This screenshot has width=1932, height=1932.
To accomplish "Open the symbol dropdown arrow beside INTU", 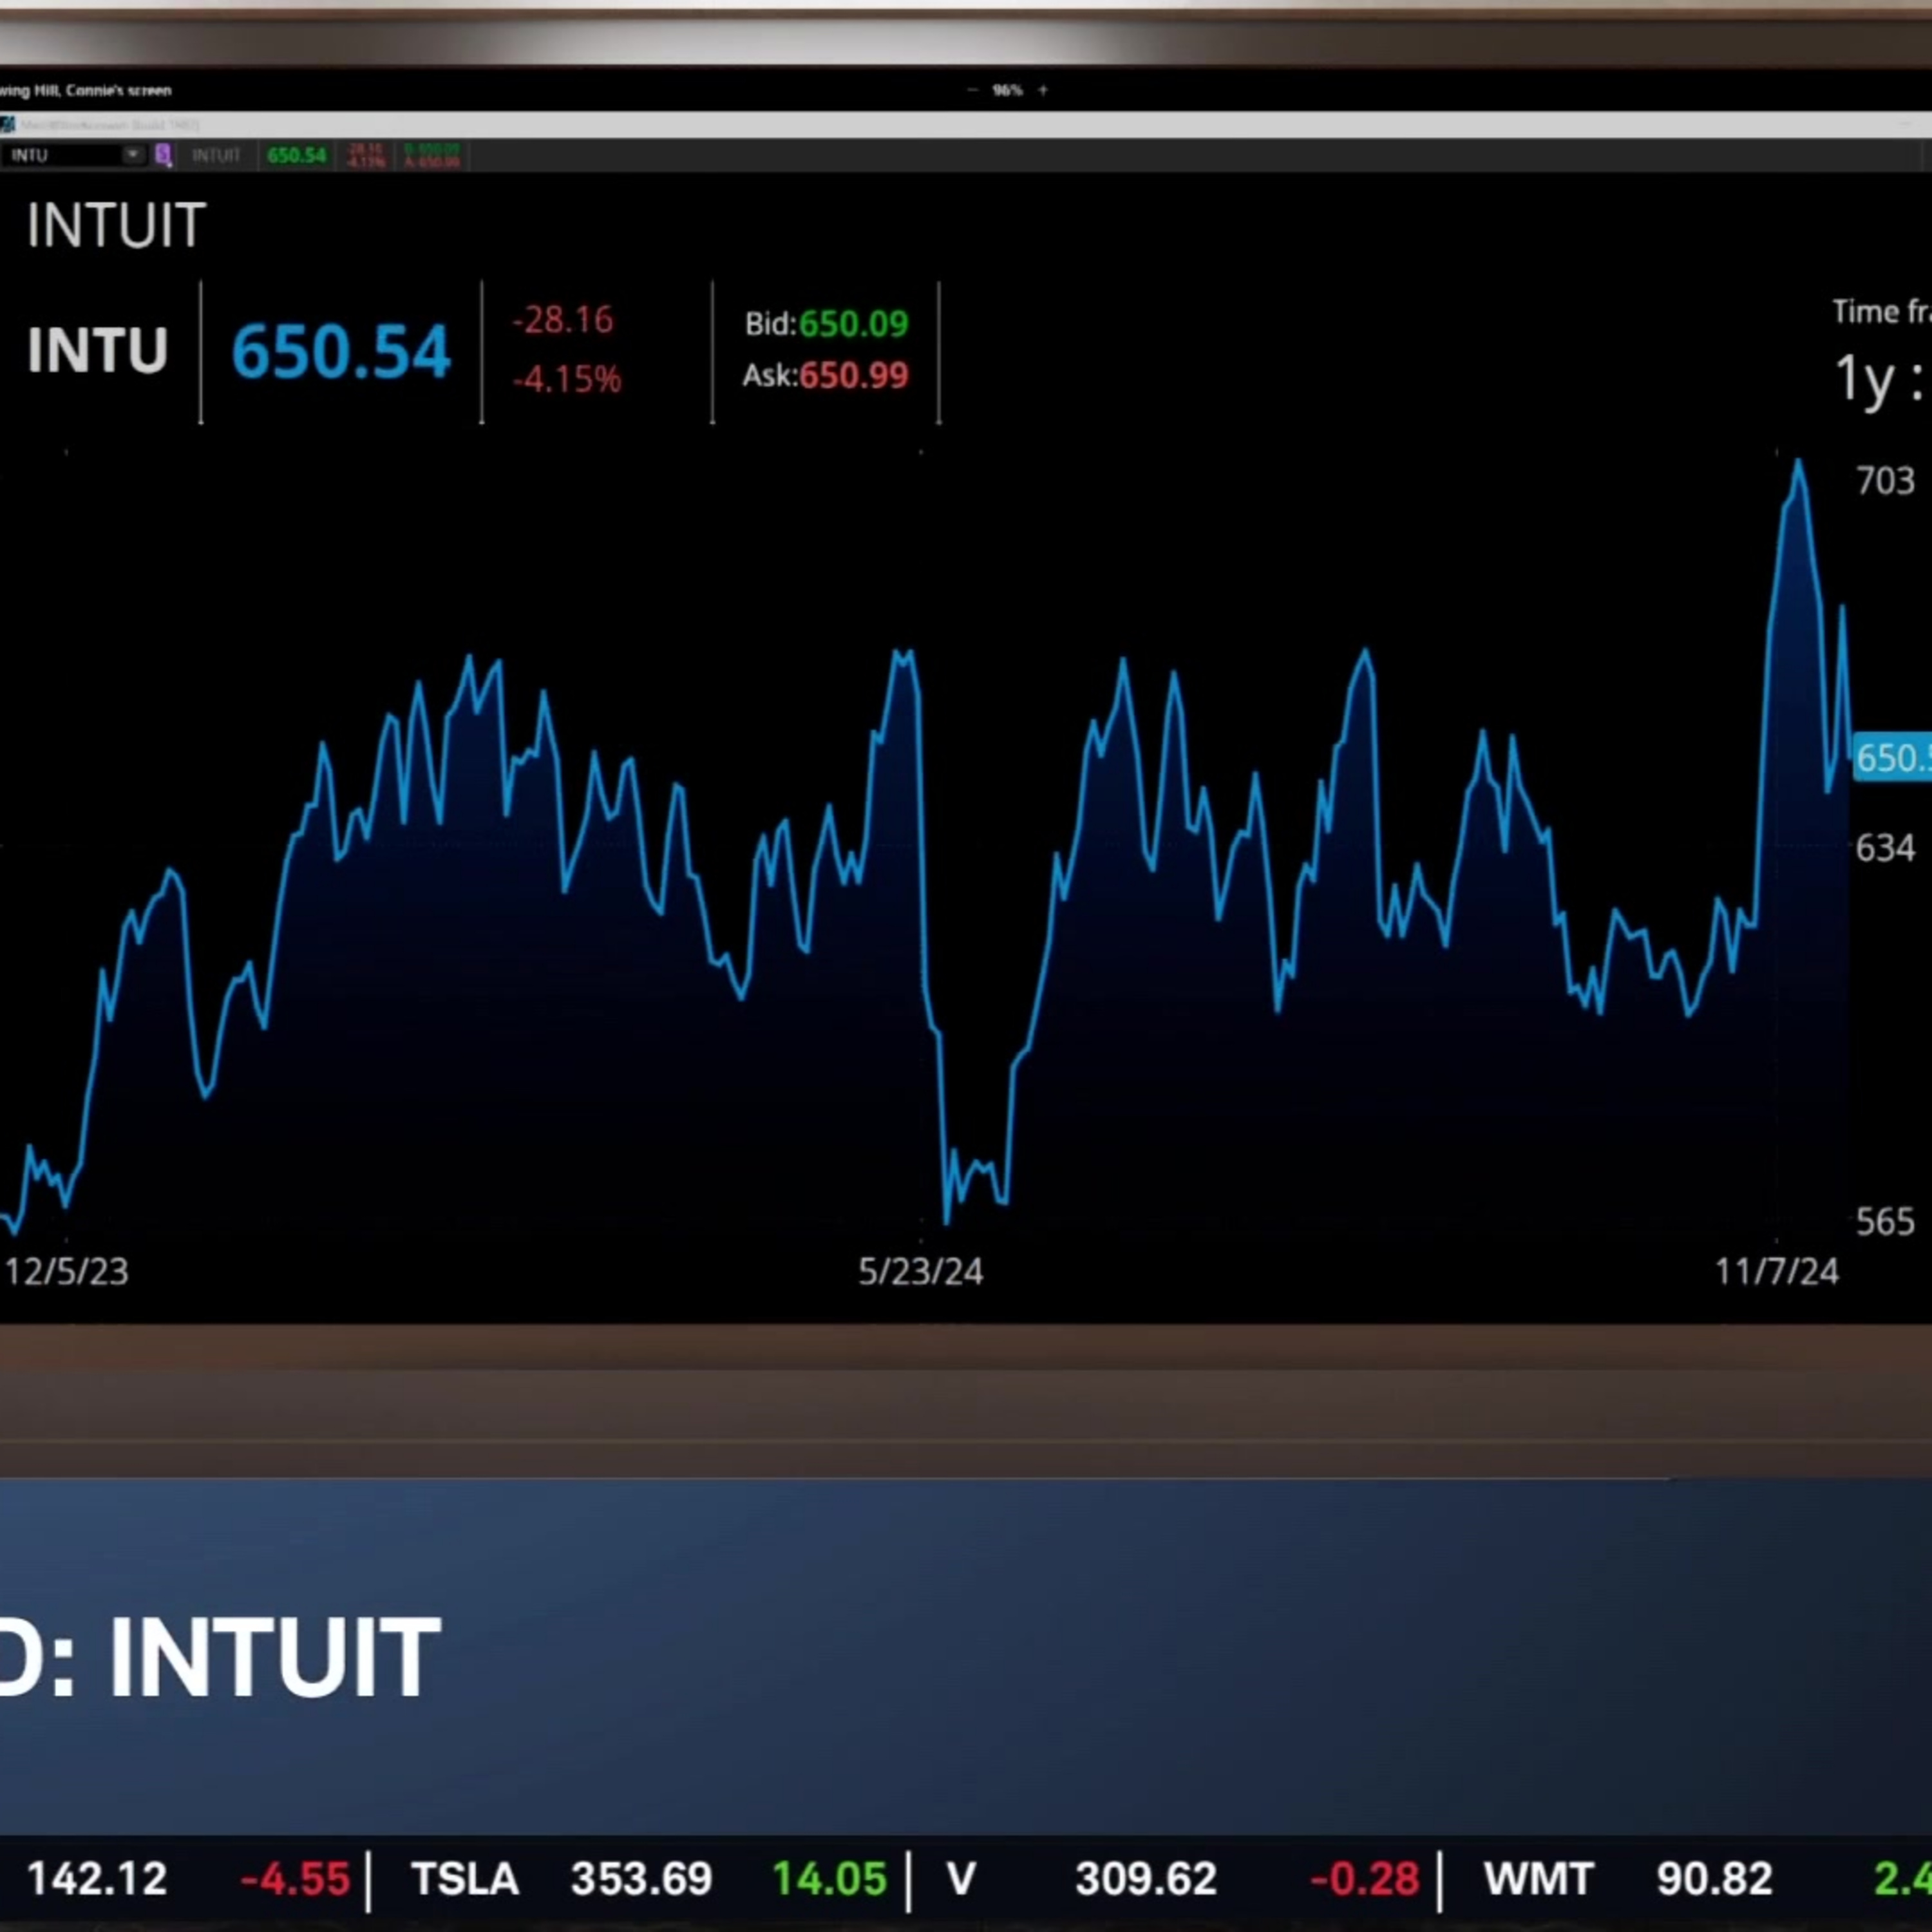I will [x=132, y=155].
